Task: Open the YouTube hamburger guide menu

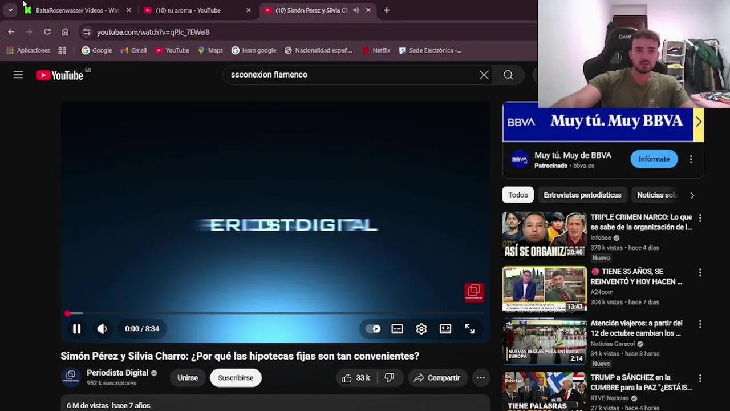Action: (x=18, y=75)
